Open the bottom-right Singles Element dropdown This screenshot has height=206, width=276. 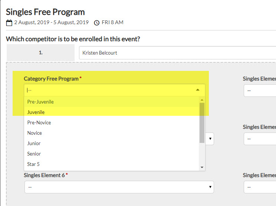[x=260, y=187]
